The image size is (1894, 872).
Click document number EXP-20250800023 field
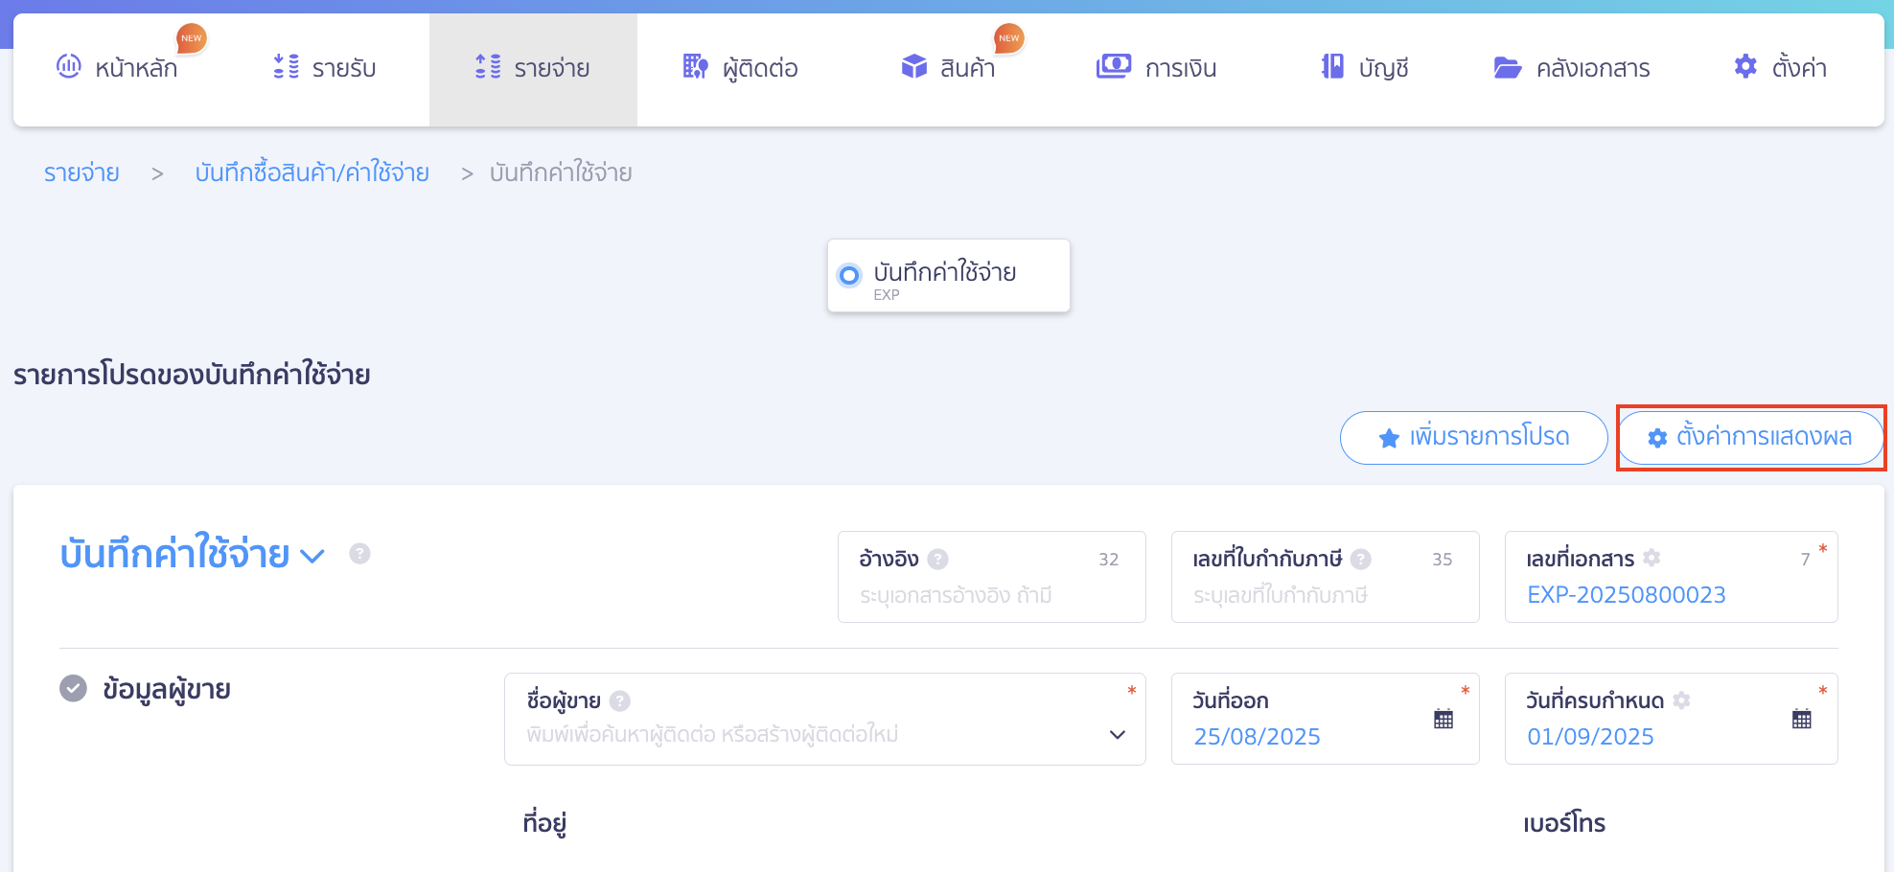pyautogui.click(x=1672, y=577)
